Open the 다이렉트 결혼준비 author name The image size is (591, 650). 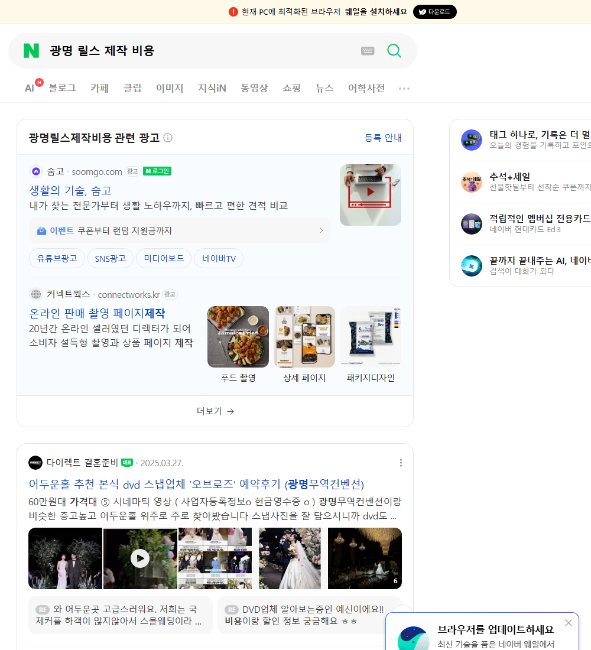pyautogui.click(x=82, y=463)
